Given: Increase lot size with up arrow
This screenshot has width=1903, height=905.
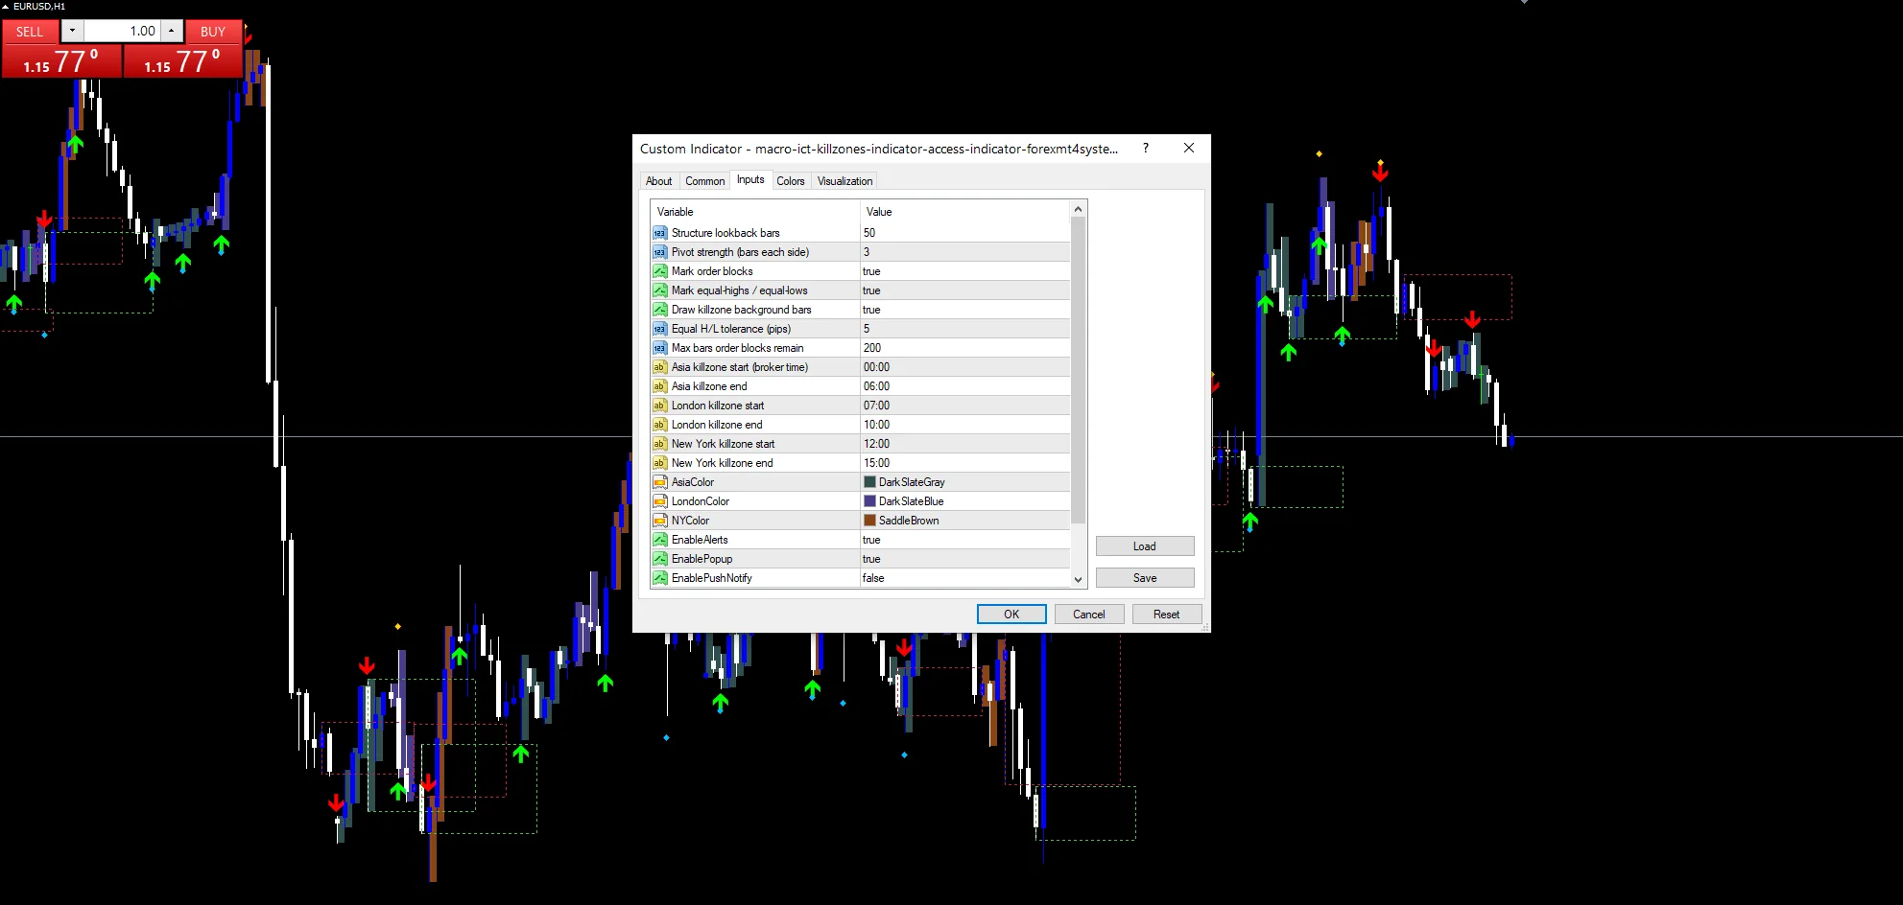Looking at the screenshot, I should tap(171, 31).
